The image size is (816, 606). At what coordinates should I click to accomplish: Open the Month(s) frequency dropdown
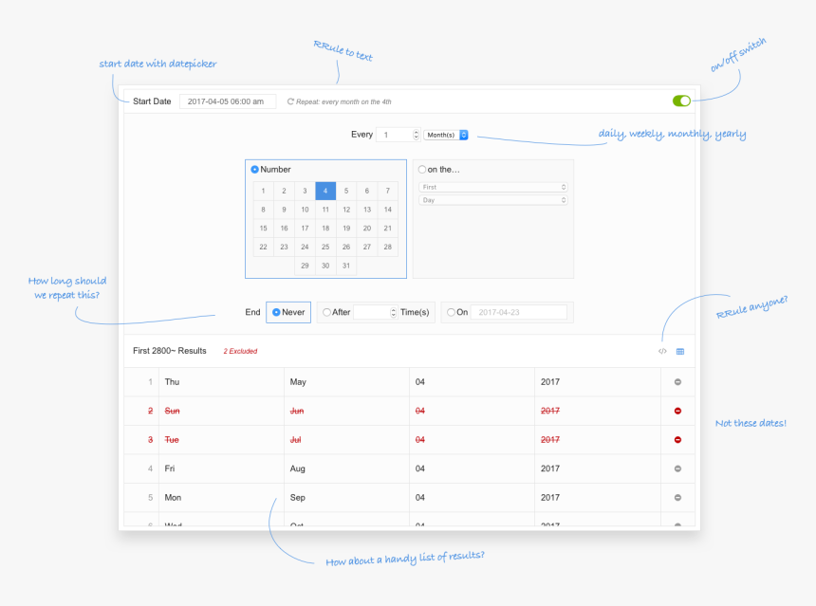click(446, 135)
